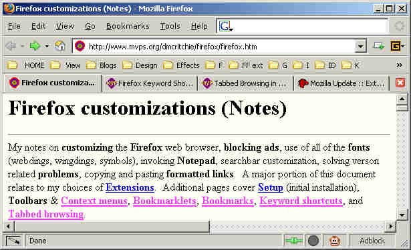Image resolution: width=411 pixels, height=250 pixels.
Task: Follow the Extensions link
Action: [x=130, y=187]
